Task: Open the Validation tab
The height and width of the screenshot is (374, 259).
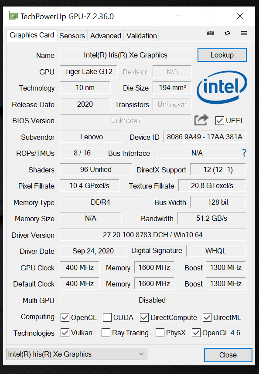Action: [141, 36]
